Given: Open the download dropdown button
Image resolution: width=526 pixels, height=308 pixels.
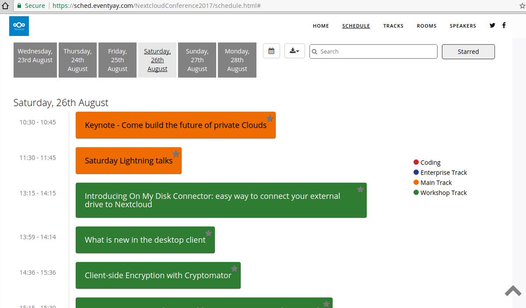Looking at the screenshot, I should click(x=295, y=51).
